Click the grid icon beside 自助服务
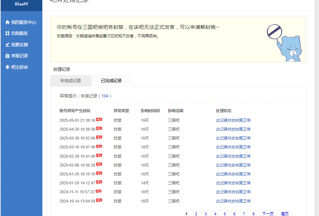 7,33
